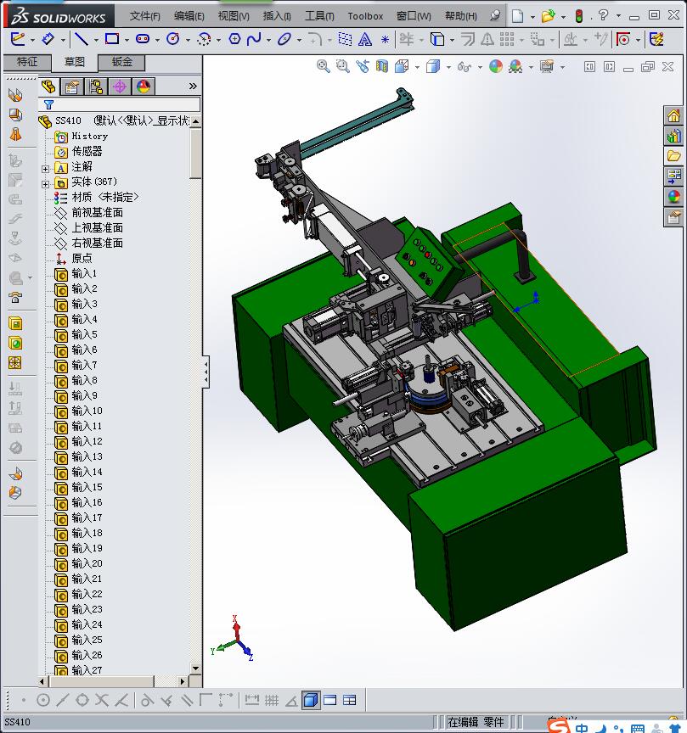Select the Polygon tool
This screenshot has height=733, width=687.
point(234,39)
